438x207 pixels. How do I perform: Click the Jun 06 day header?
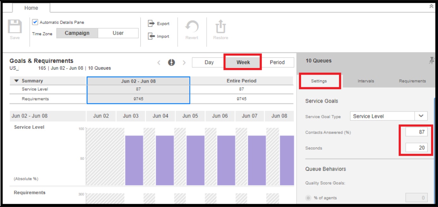click(x=220, y=116)
